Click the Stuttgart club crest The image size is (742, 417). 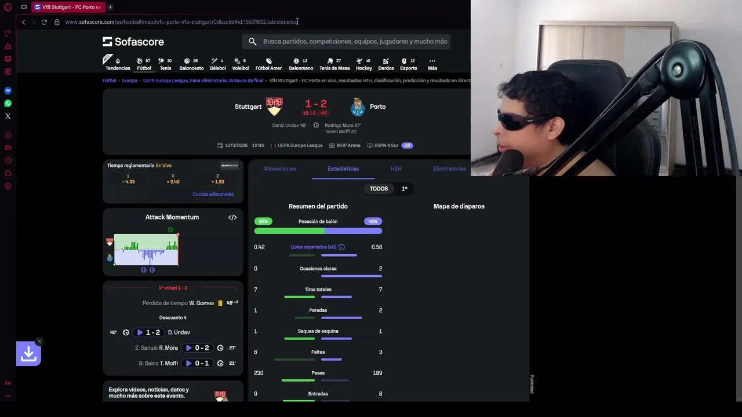(x=274, y=107)
